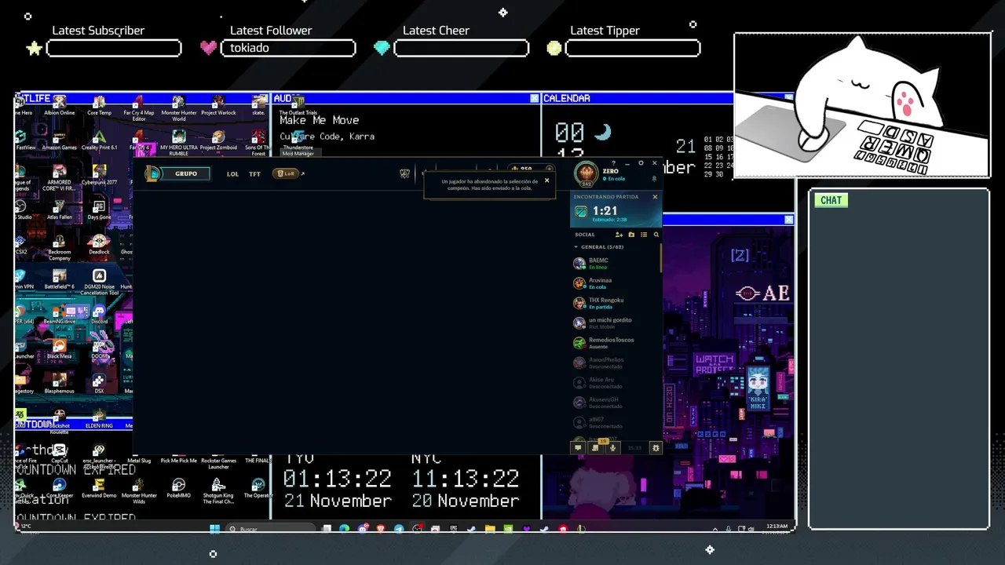Open the Windows Start menu
This screenshot has width=1005, height=565.
(x=214, y=529)
